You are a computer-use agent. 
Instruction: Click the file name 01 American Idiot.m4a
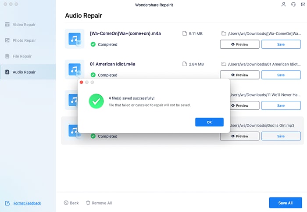point(113,64)
